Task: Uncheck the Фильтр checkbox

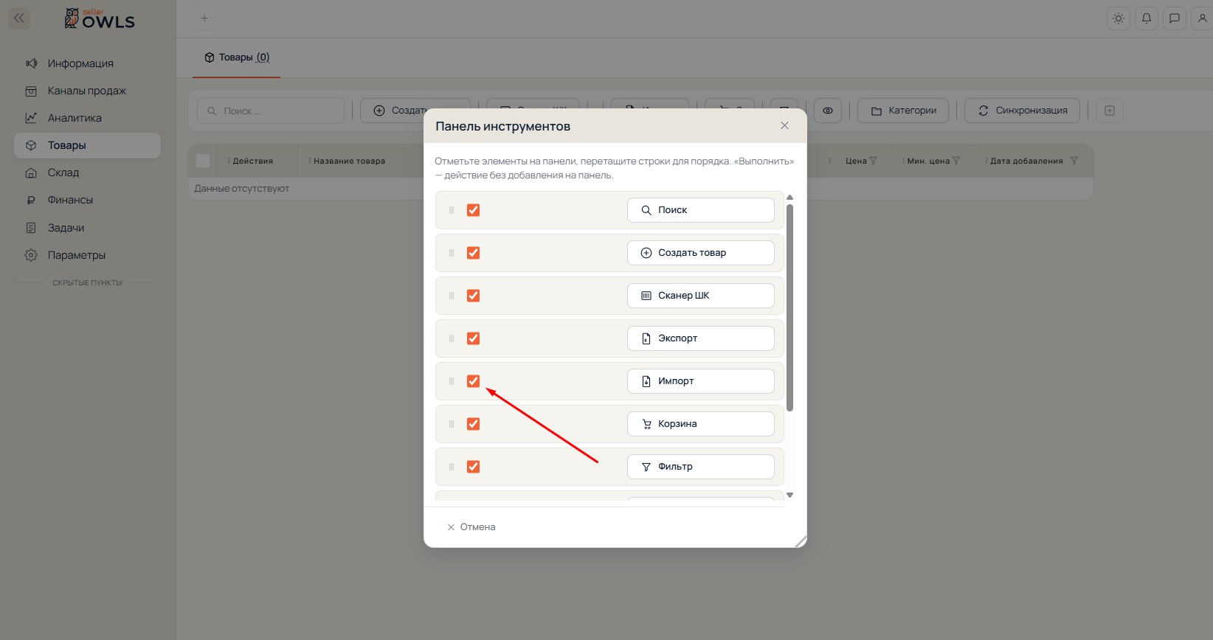Action: (x=474, y=467)
